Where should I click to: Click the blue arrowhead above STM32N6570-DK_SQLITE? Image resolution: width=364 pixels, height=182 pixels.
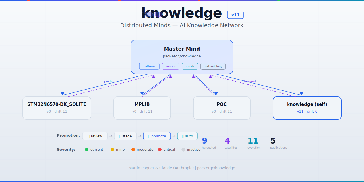pos(63,94)
